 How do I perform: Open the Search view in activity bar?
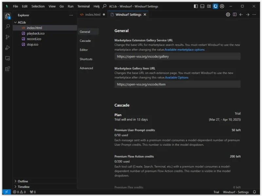(8, 26)
